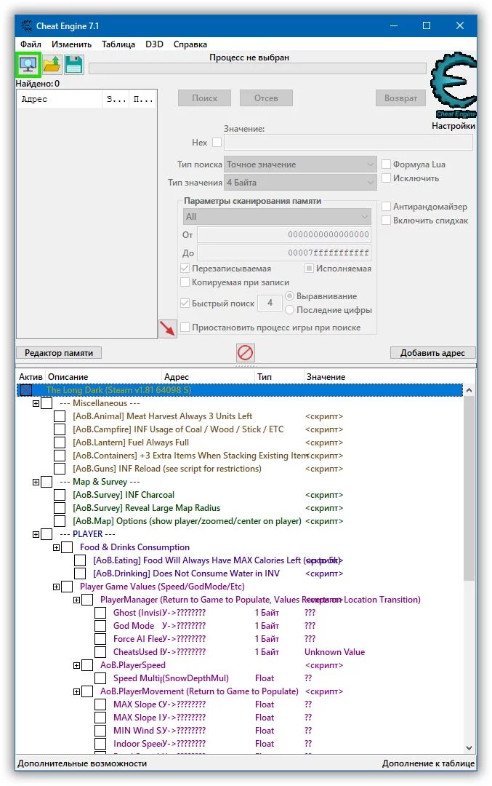The width and height of the screenshot is (492, 786).
Task: Open settings via Cheat Engine logo
Action: 453,85
